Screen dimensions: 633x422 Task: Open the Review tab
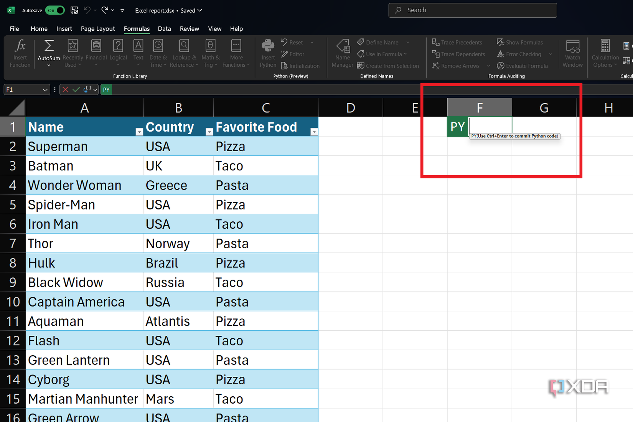coord(189,29)
